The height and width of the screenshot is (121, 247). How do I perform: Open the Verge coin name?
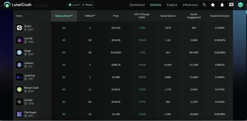(x=28, y=51)
